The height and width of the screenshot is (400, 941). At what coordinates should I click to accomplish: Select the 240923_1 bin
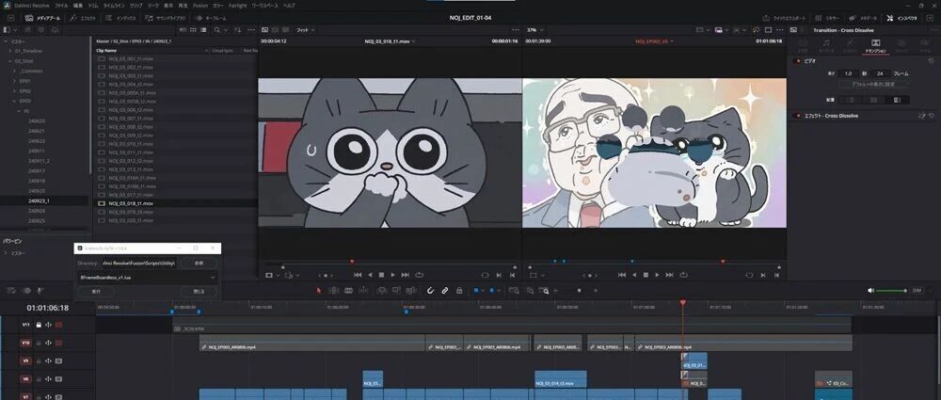click(x=39, y=200)
